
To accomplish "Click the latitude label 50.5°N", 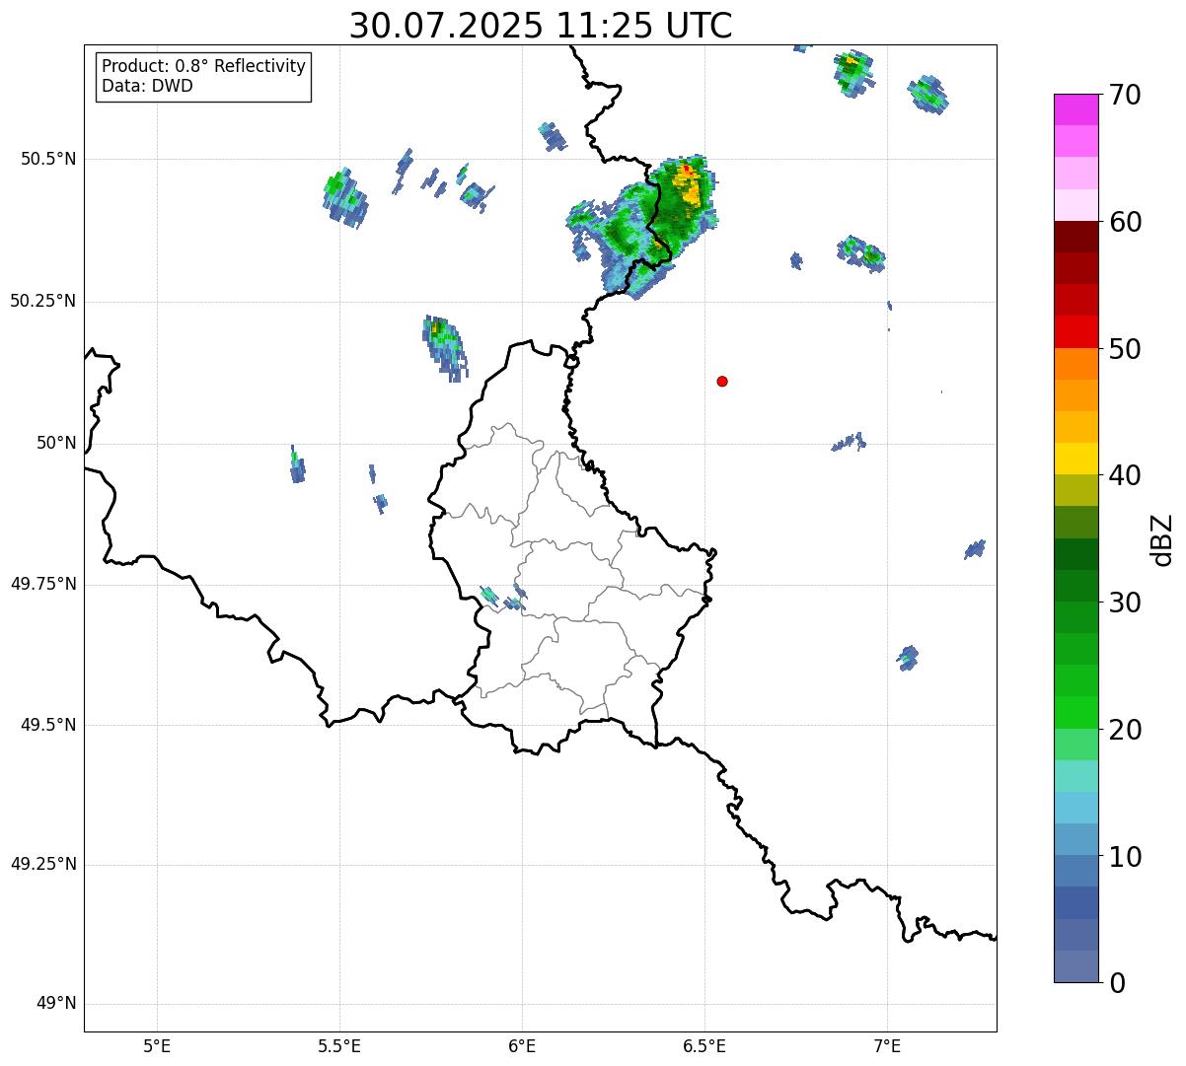I will pyautogui.click(x=48, y=159).
